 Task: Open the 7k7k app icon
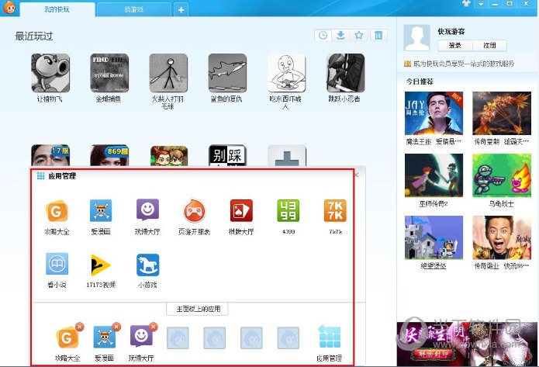(x=335, y=211)
